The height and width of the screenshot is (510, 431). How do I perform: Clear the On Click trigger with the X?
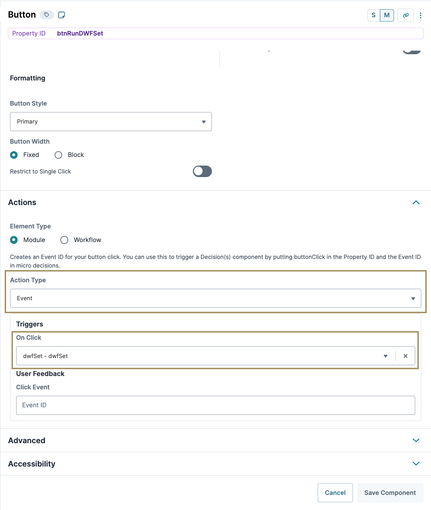click(x=405, y=356)
